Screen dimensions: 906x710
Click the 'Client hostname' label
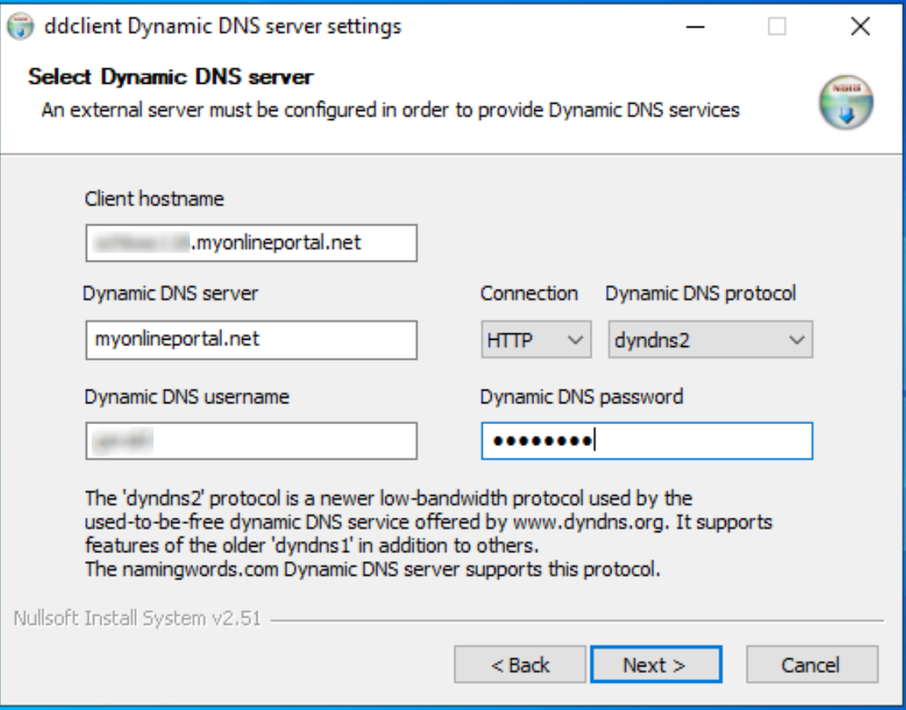pos(154,199)
